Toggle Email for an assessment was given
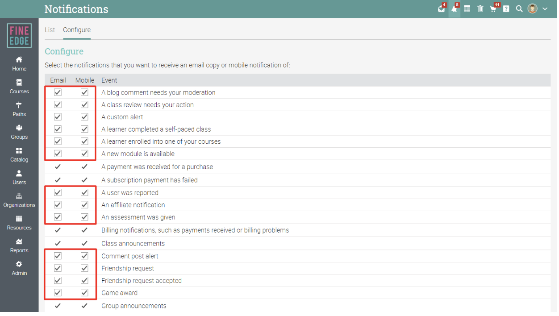Viewport: 559px width, 316px height. [x=58, y=217]
